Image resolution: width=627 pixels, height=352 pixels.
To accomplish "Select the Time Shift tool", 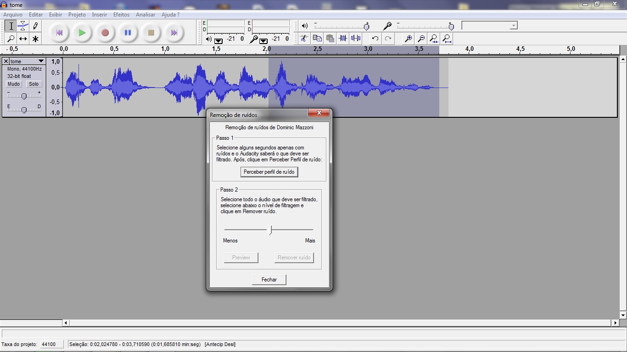I will click(x=23, y=39).
